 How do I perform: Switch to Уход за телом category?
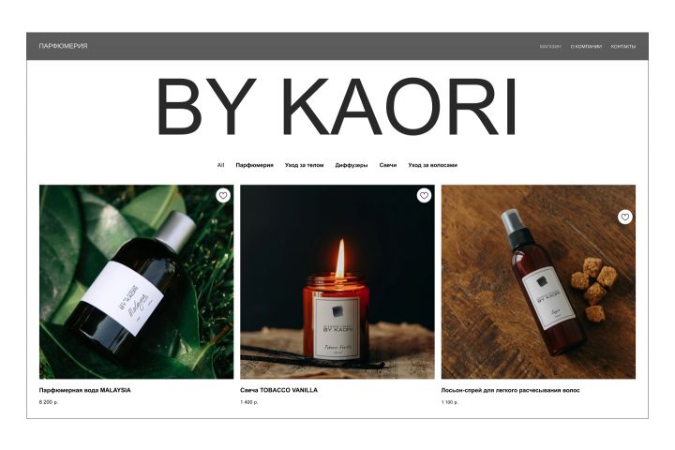click(x=304, y=165)
